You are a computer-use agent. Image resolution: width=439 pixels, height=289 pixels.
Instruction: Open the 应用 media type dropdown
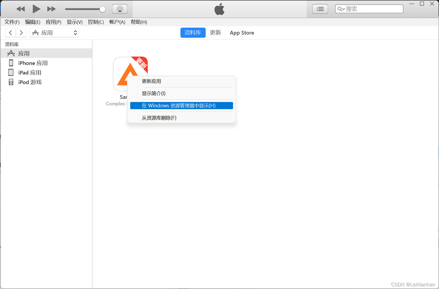(x=54, y=33)
